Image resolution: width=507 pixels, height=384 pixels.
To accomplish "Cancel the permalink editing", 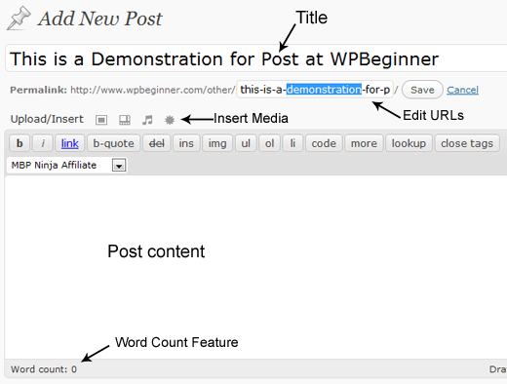I will 462,90.
